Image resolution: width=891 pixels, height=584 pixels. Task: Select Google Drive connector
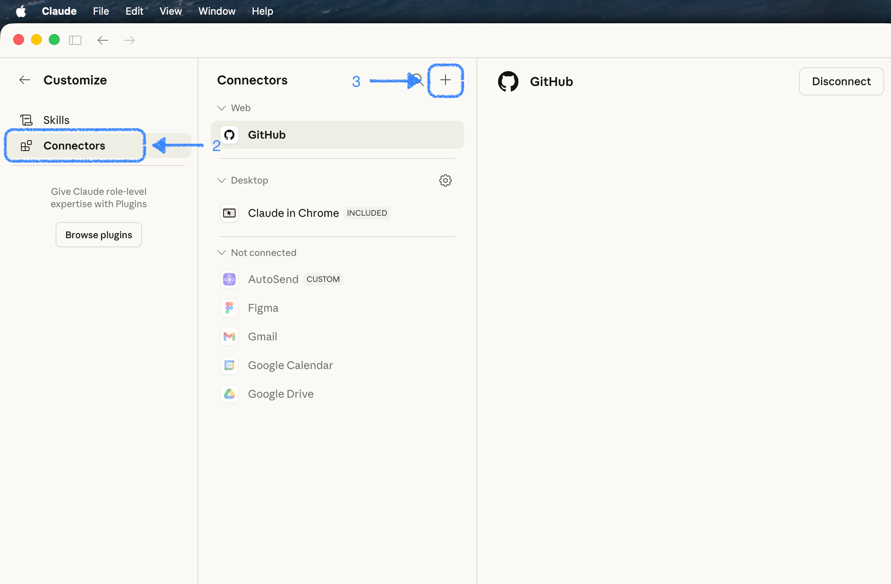click(280, 394)
